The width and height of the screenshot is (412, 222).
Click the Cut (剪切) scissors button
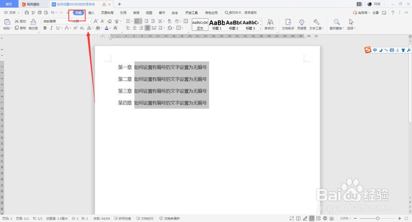click(x=20, y=21)
